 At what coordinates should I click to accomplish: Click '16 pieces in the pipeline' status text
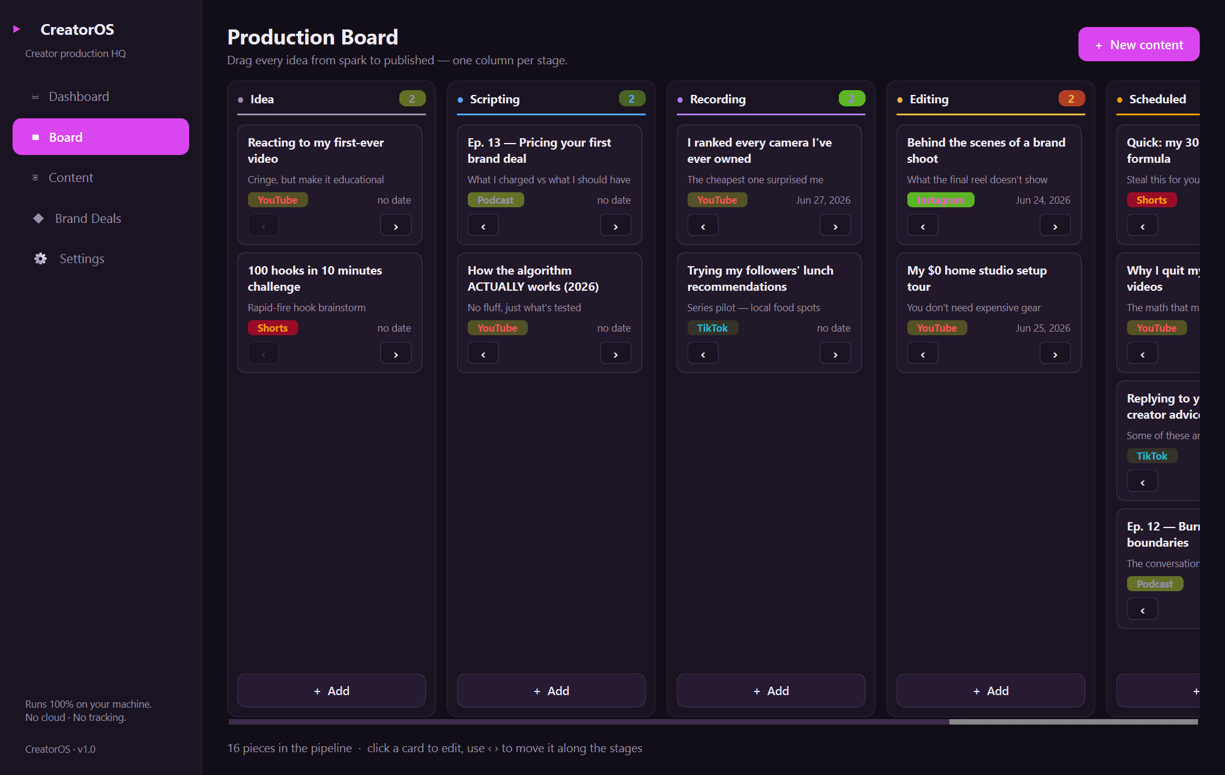pos(289,748)
